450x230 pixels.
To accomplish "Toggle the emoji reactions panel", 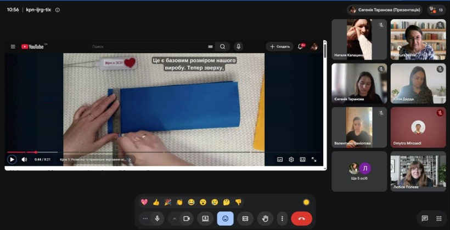I will (226, 219).
